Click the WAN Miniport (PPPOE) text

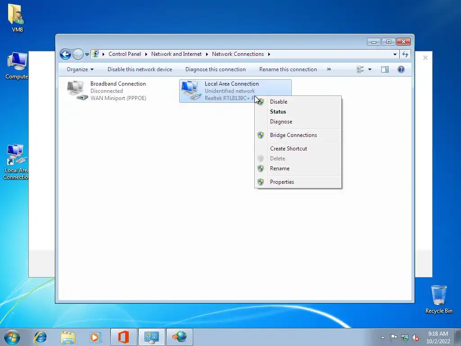[118, 98]
